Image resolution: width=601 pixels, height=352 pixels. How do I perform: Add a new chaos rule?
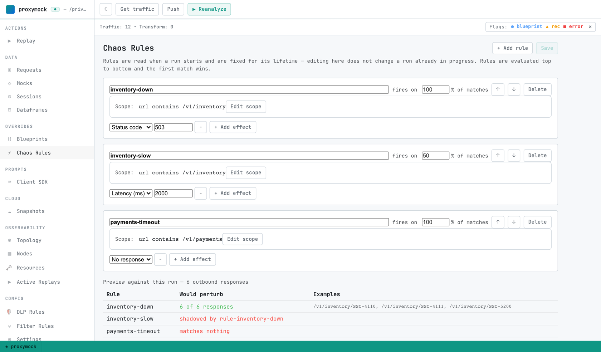tap(512, 48)
